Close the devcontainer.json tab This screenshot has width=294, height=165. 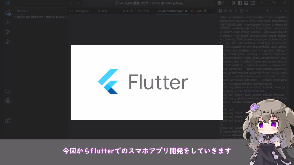186,11
